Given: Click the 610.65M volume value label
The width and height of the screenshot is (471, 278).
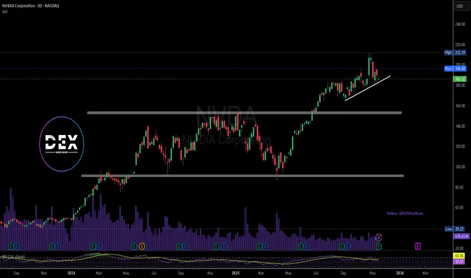Looking at the screenshot, I should (461, 236).
